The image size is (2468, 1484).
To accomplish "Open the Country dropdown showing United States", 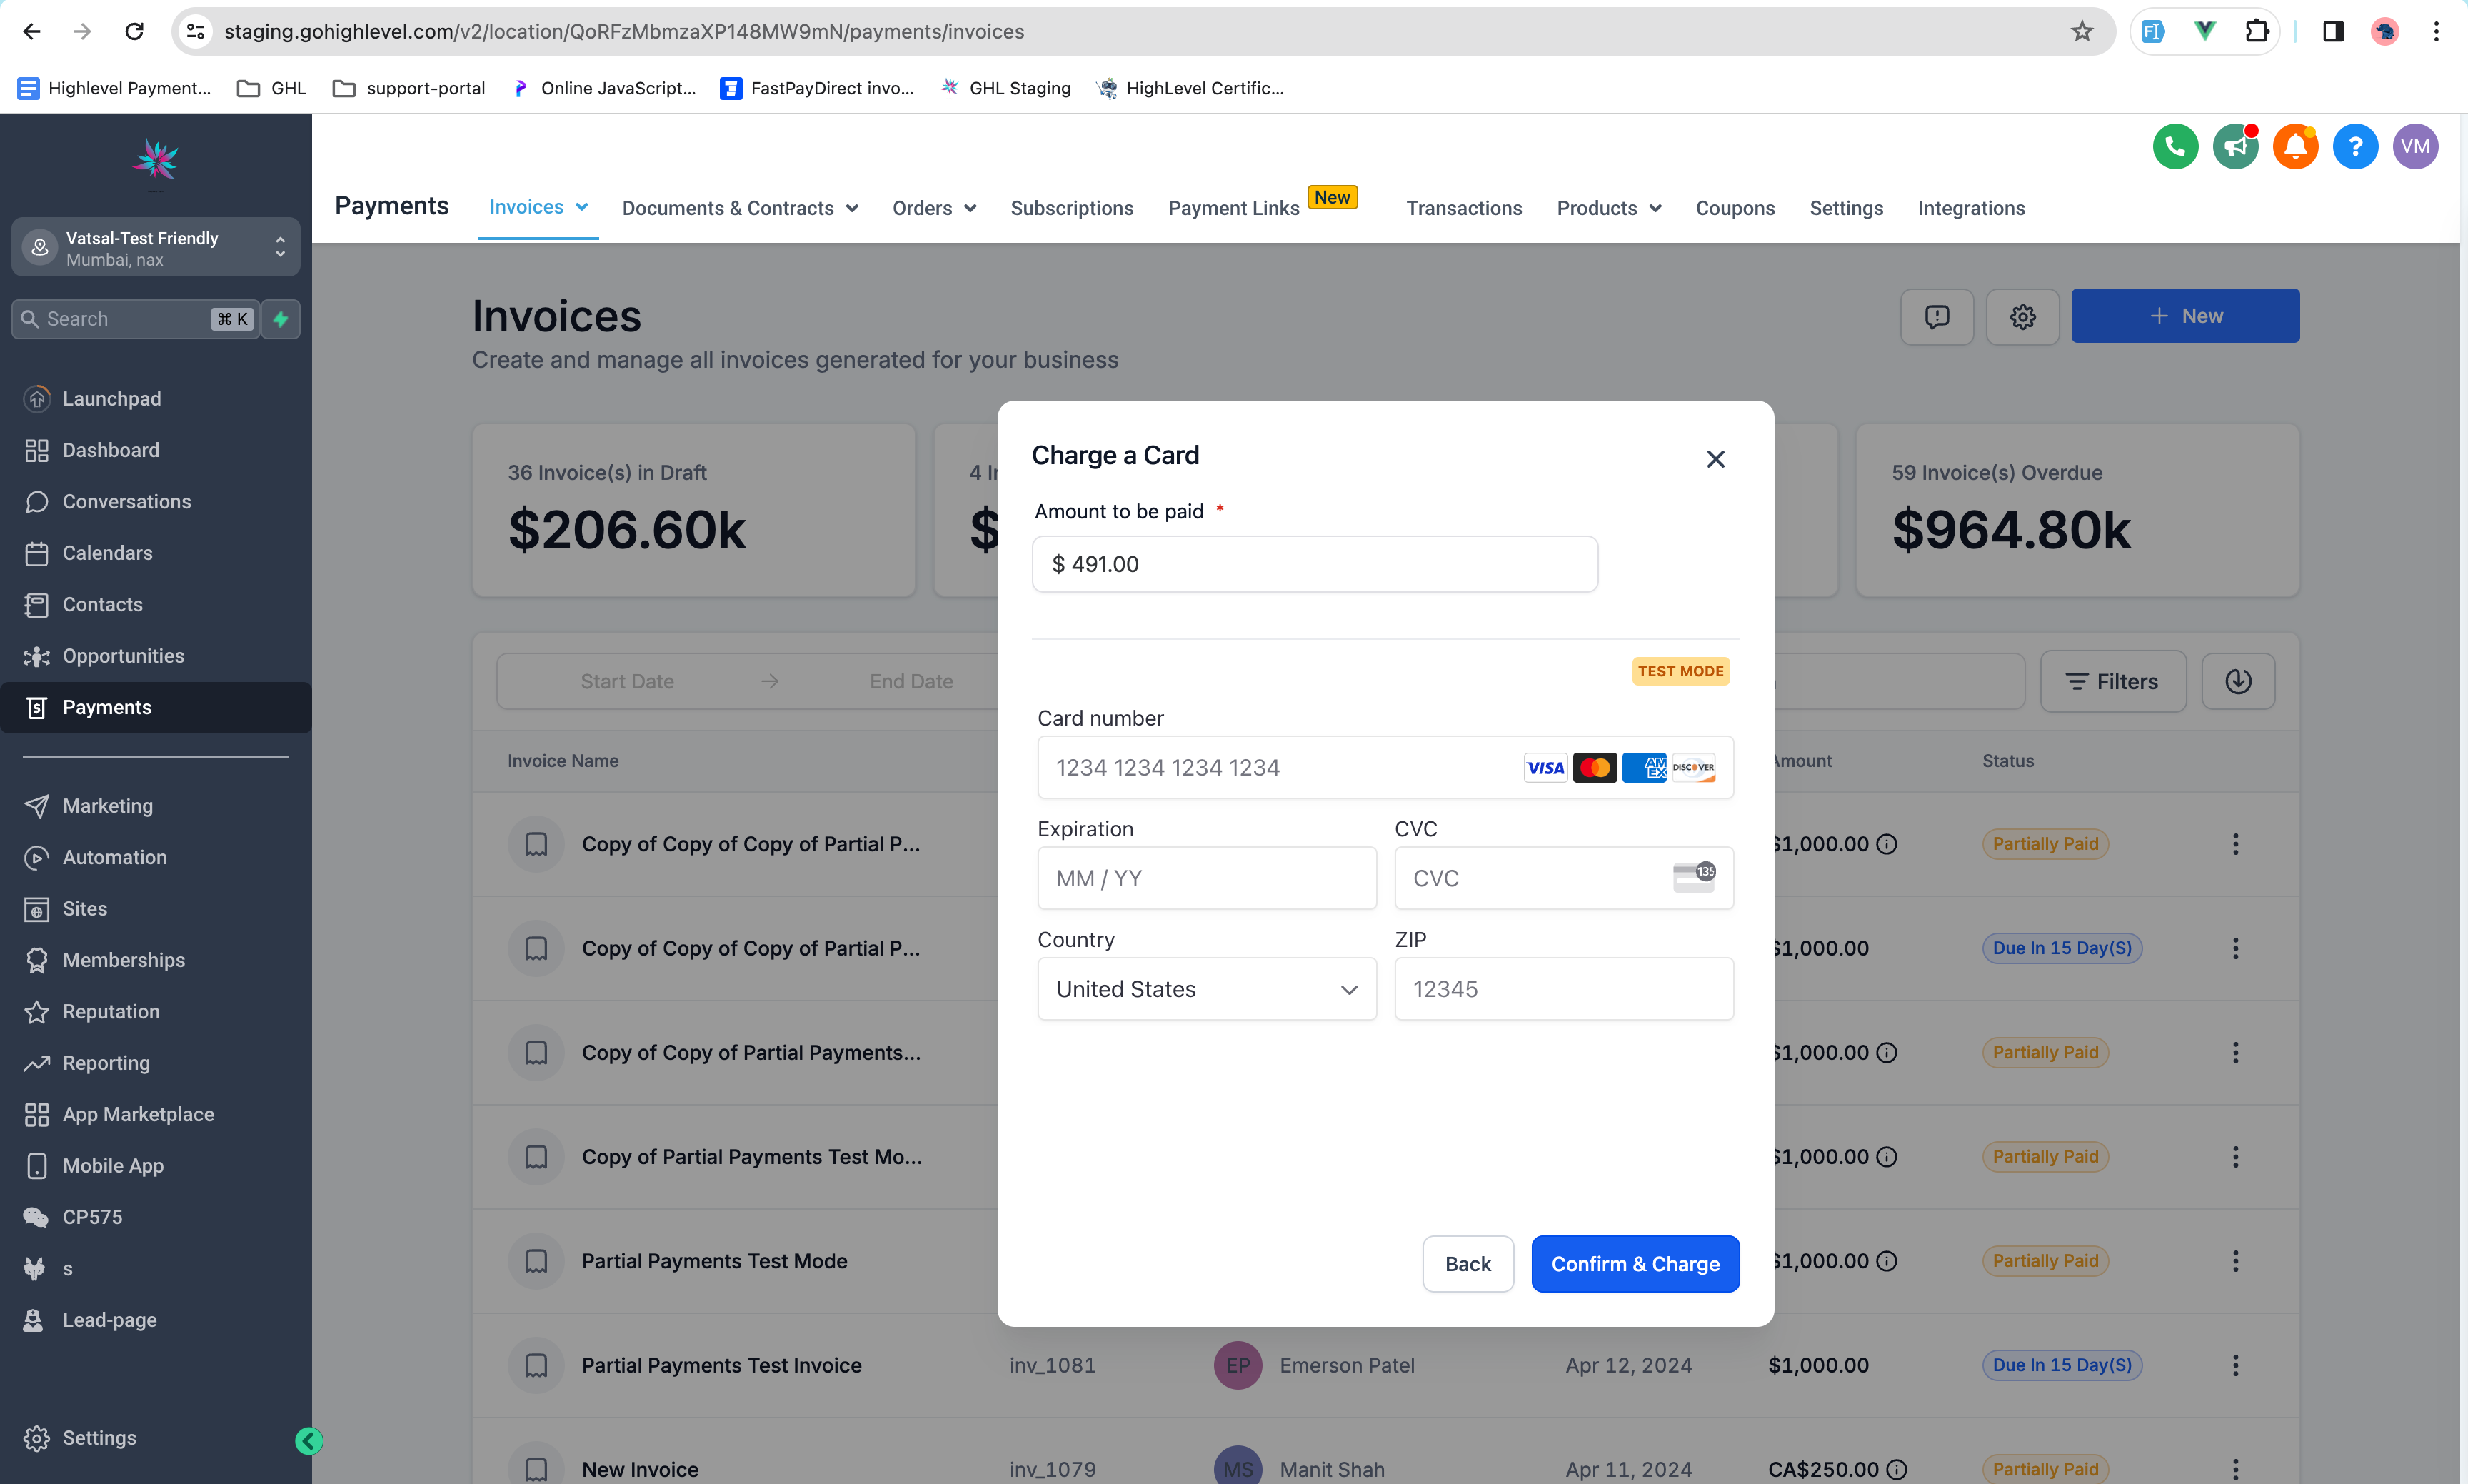I will pyautogui.click(x=1206, y=989).
